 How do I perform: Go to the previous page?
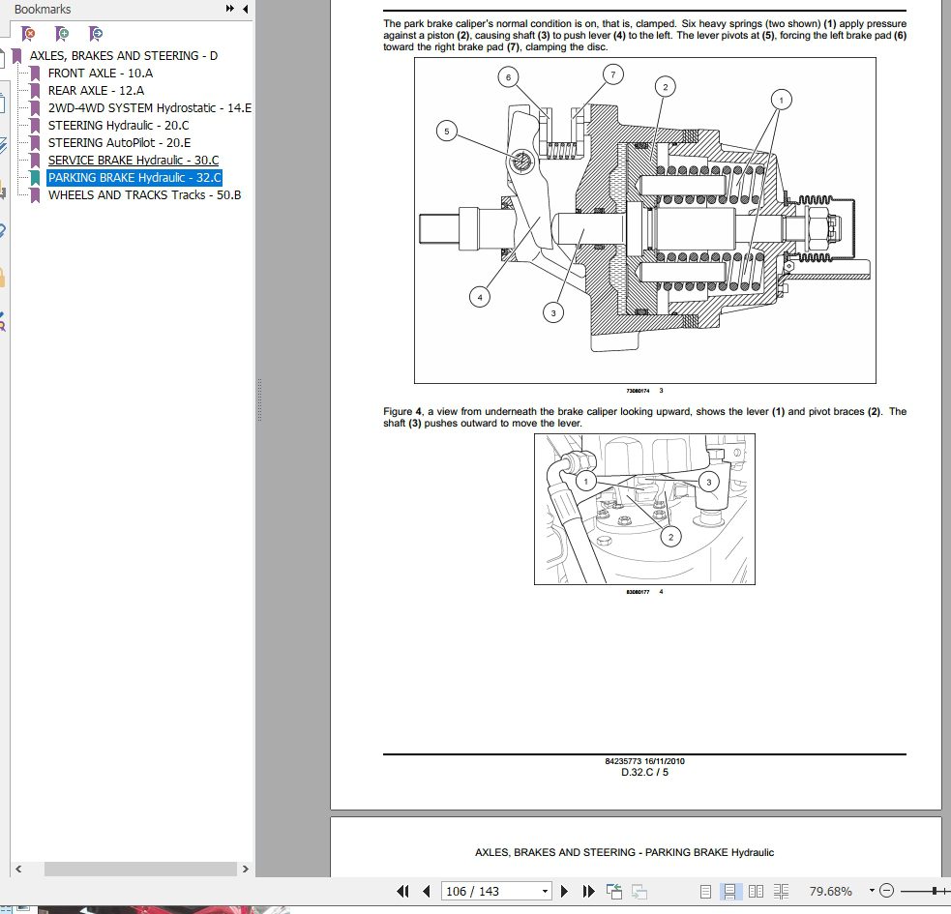(x=427, y=891)
